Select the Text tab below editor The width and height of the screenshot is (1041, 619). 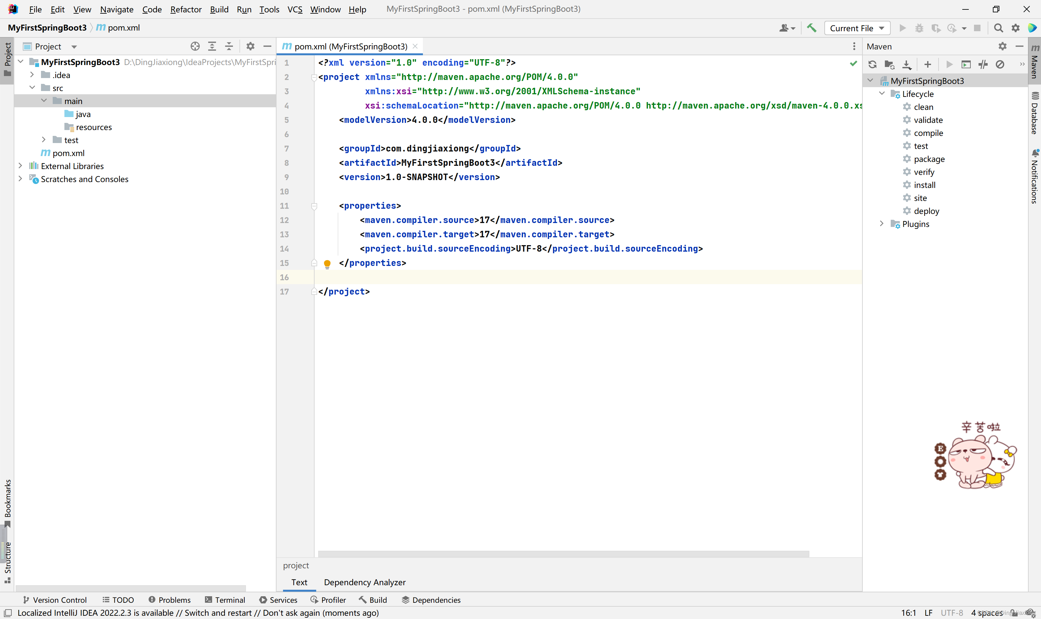click(299, 582)
